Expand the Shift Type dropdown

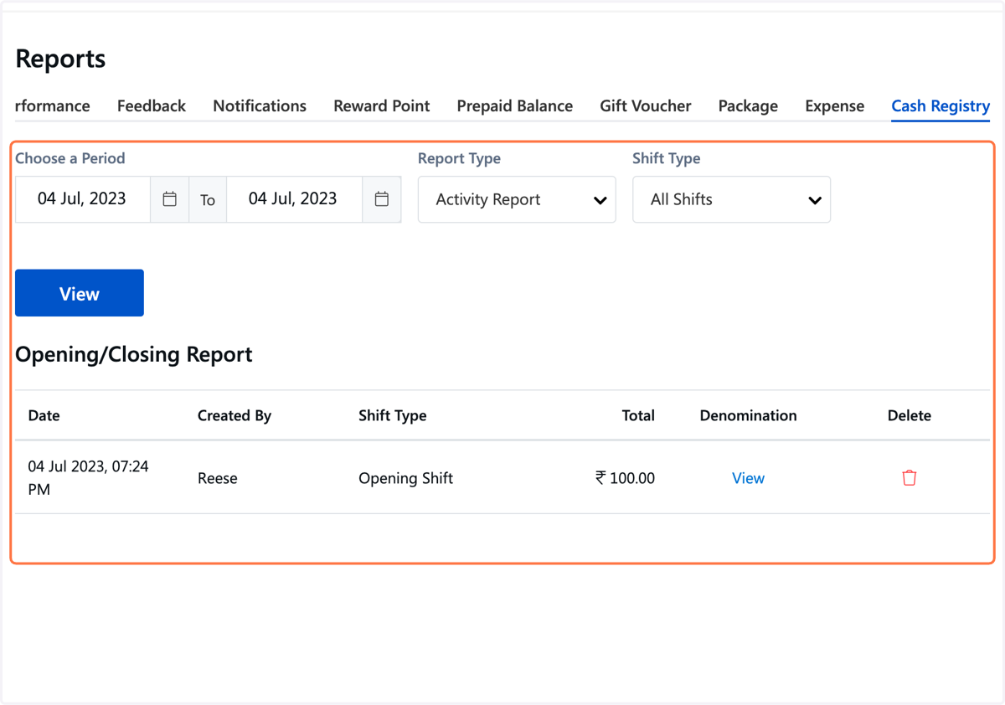pyautogui.click(x=731, y=199)
